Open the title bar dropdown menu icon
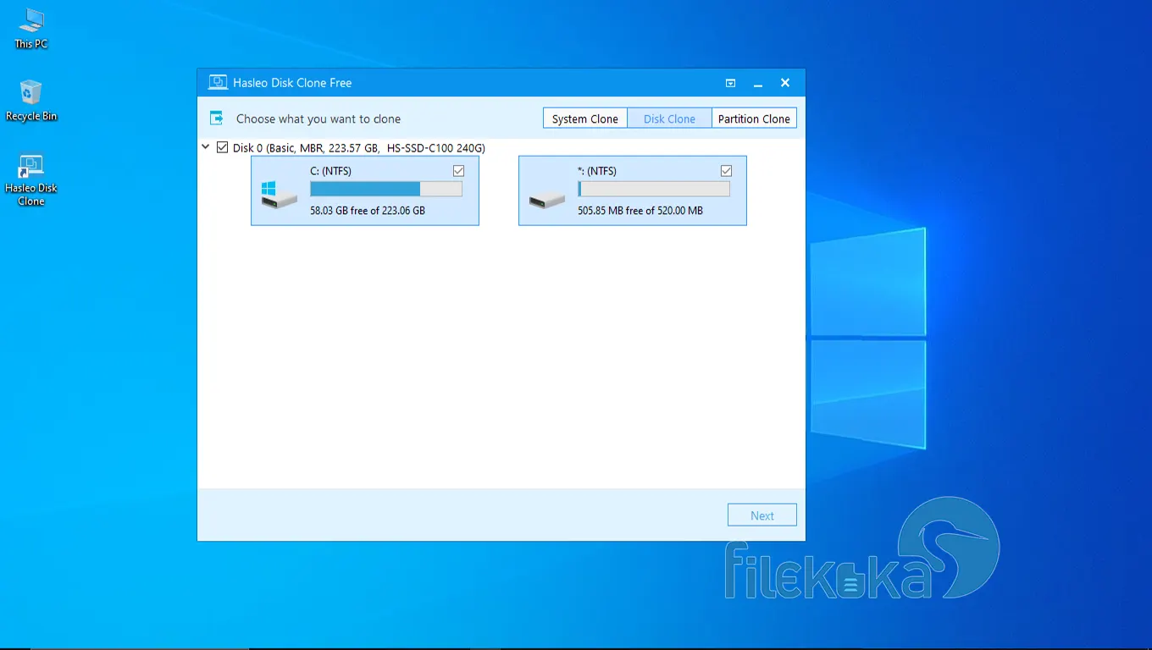1152x650 pixels. [x=730, y=83]
